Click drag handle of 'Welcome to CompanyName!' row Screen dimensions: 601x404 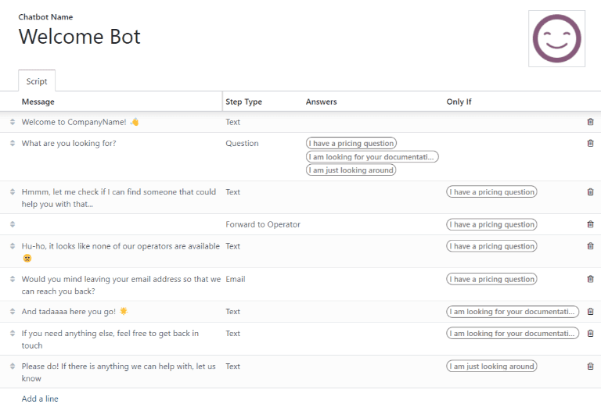pyautogui.click(x=13, y=122)
